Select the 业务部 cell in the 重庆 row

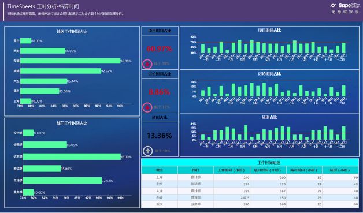click(196, 204)
